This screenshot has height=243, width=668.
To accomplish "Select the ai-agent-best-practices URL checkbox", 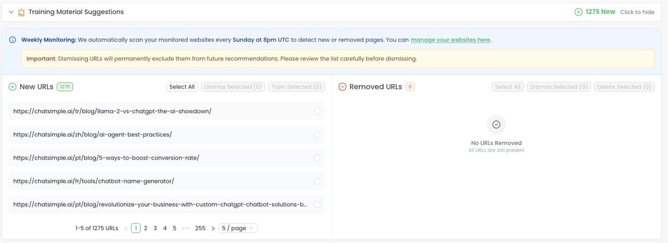I will coord(317,134).
